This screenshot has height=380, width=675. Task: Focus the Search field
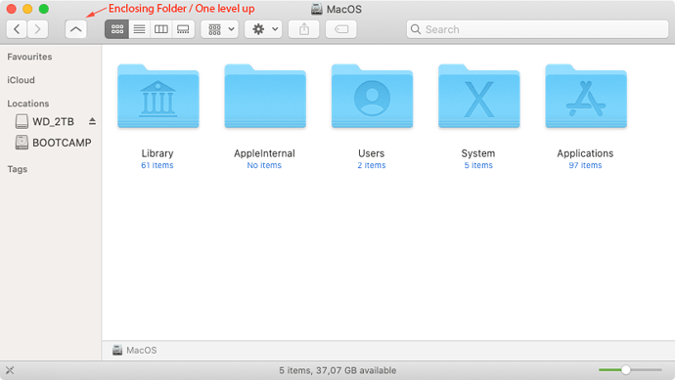coord(537,29)
